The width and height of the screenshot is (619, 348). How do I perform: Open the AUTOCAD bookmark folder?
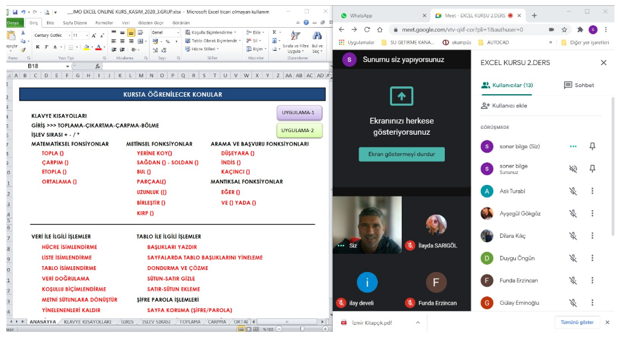click(493, 43)
